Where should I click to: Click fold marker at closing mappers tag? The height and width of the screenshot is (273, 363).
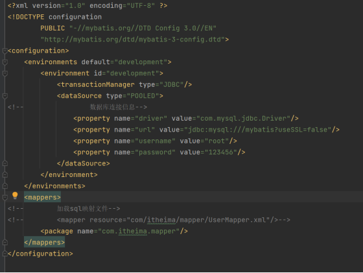click(x=5, y=243)
